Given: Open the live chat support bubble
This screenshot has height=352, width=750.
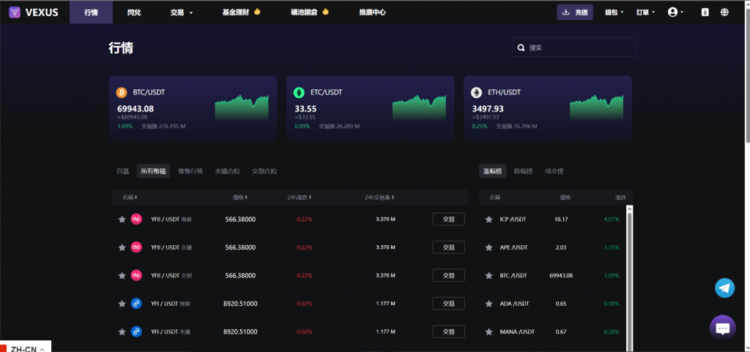Looking at the screenshot, I should click(x=722, y=328).
